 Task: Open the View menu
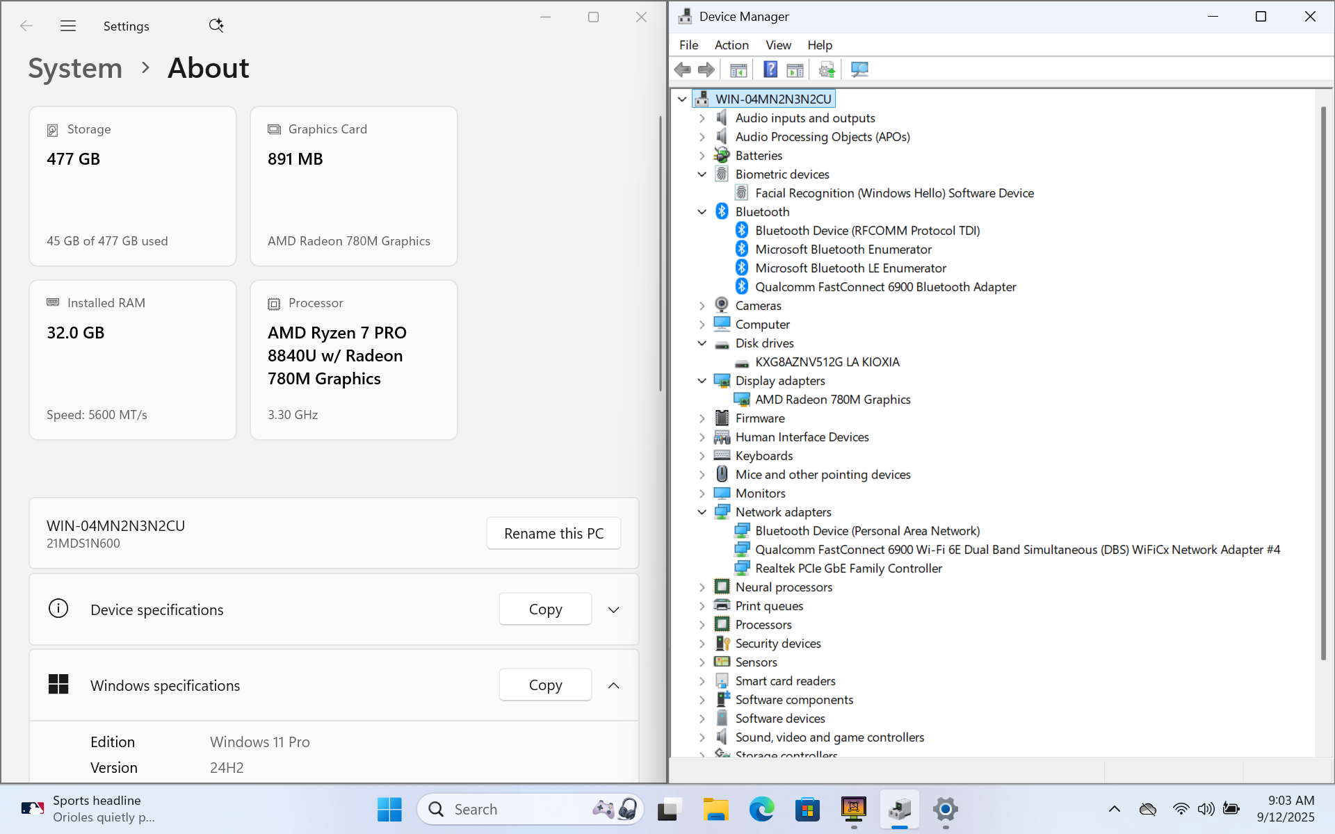pyautogui.click(x=778, y=45)
